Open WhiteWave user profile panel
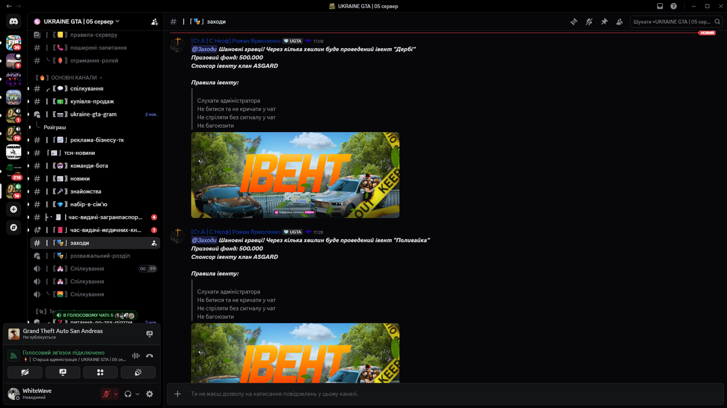The image size is (727, 408). [52, 394]
